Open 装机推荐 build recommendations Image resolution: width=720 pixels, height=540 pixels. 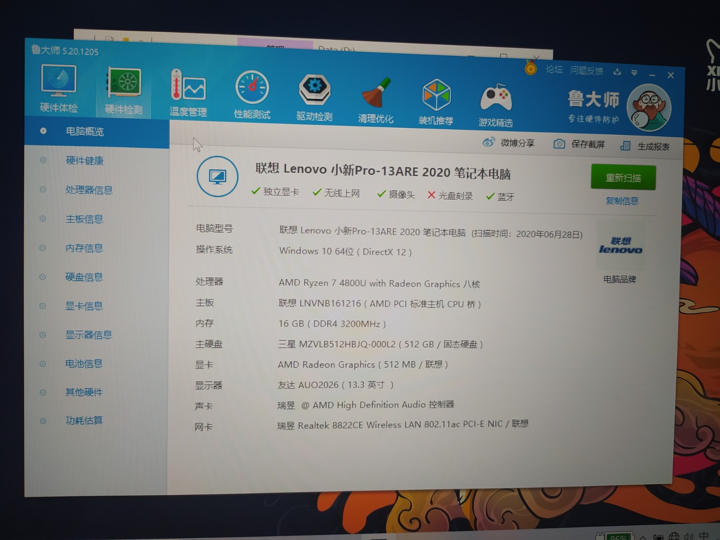point(436,102)
